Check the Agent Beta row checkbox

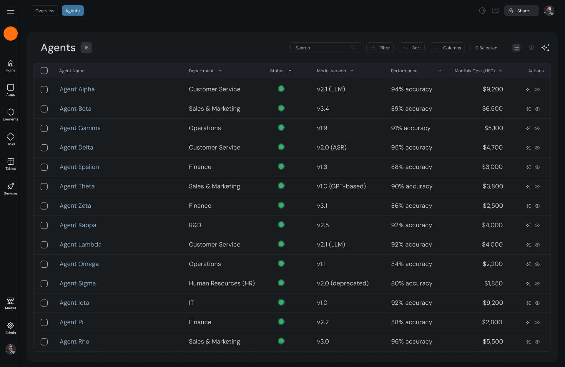tap(44, 109)
